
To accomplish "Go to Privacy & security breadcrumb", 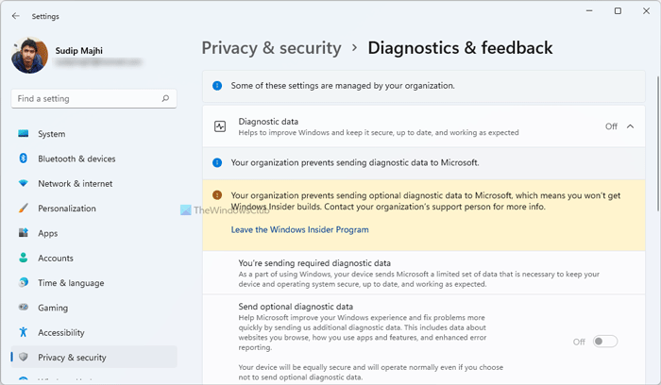I will click(272, 48).
